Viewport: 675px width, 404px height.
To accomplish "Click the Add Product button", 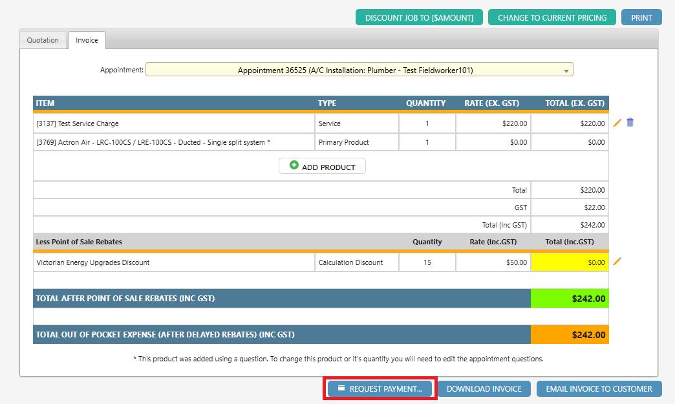I will tap(322, 165).
